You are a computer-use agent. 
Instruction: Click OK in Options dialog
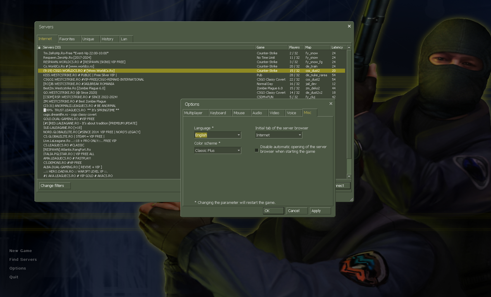(x=273, y=211)
